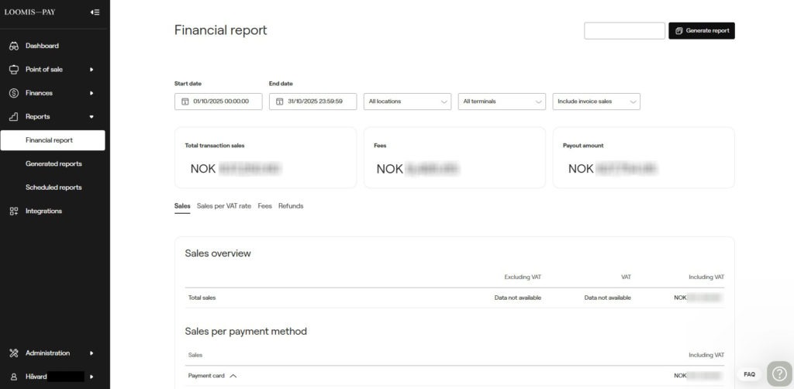
Task: Open Scheduled reports in the sidebar
Action: pyautogui.click(x=54, y=188)
